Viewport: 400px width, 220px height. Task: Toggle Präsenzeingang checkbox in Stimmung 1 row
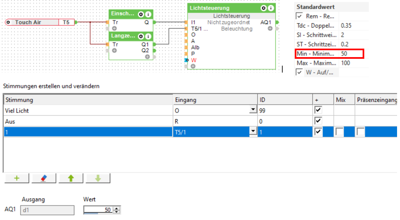(361, 132)
